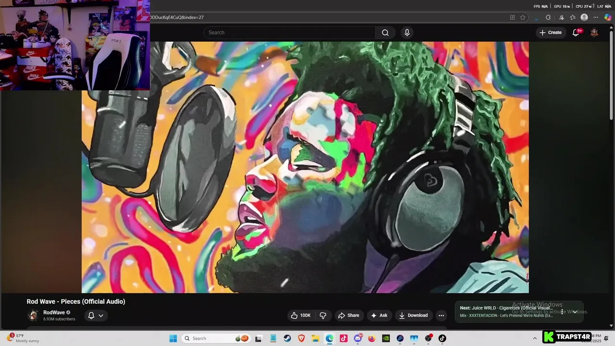Open TikTok app at taskbar end
This screenshot has width=615, height=346.
[x=442, y=338]
